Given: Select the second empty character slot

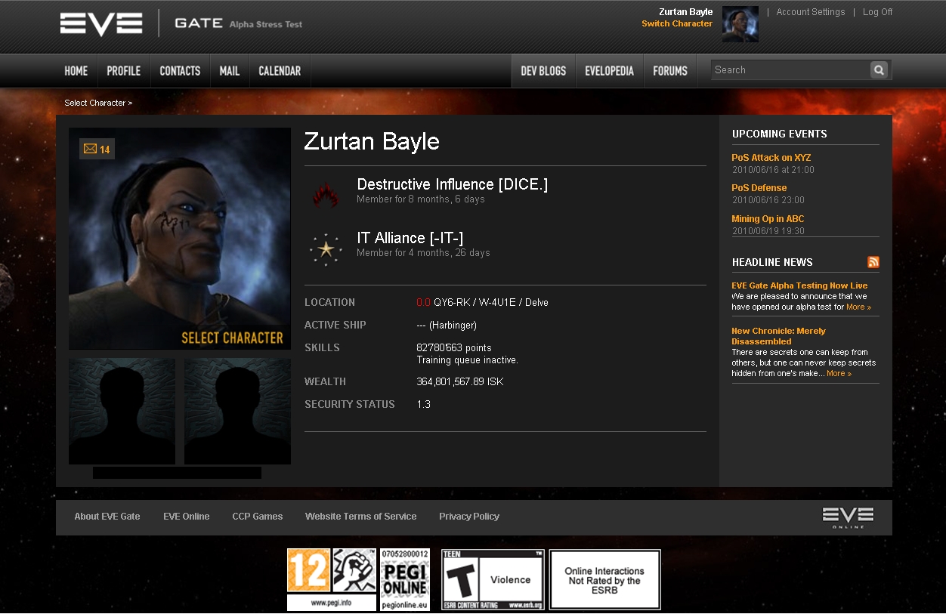Looking at the screenshot, I should click(237, 412).
